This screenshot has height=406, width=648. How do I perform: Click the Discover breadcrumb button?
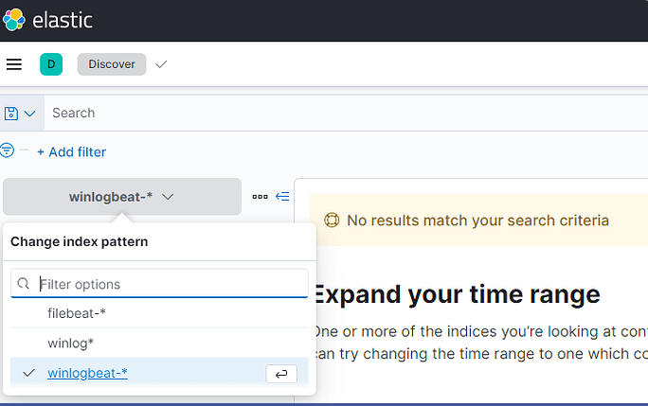tap(112, 64)
